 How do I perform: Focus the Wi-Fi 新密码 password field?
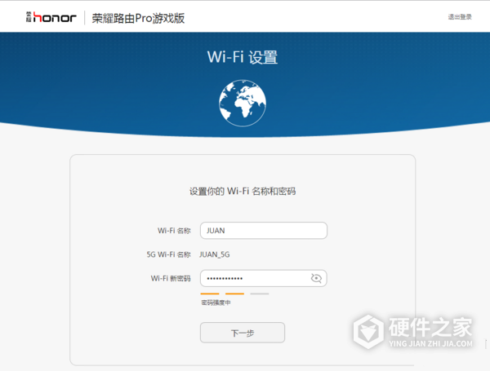tap(264, 278)
